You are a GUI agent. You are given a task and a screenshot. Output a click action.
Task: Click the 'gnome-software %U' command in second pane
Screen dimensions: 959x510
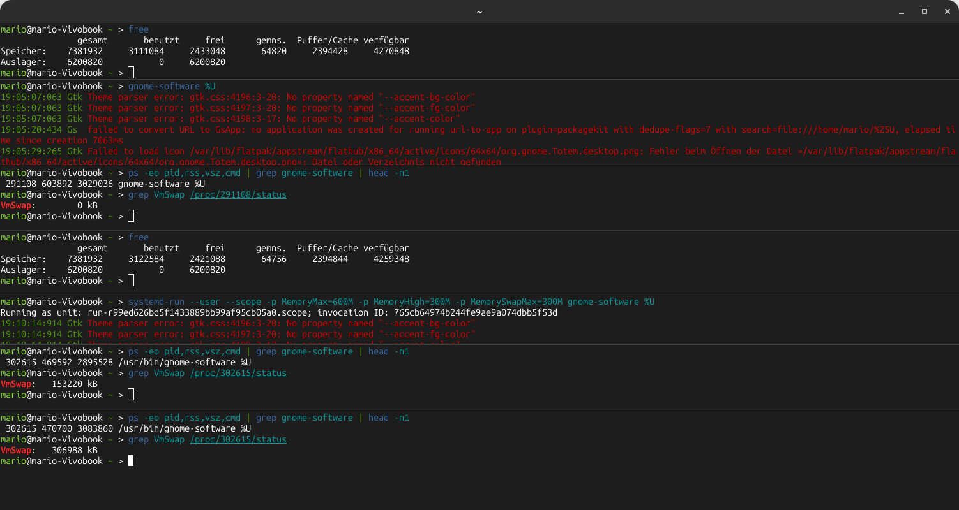pos(172,86)
